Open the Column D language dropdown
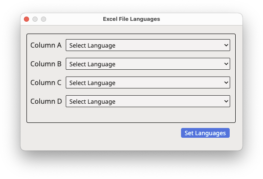The height and width of the screenshot is (179, 263). pos(148,101)
